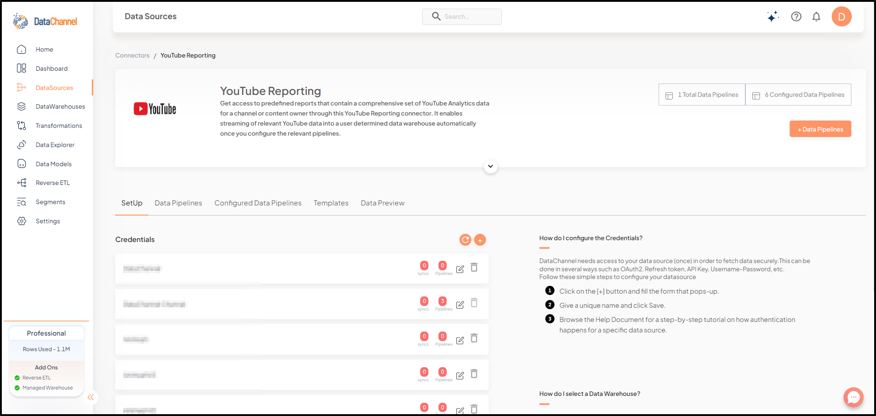Click the 3 Pipelines count badge
The height and width of the screenshot is (416, 876).
coord(442,301)
